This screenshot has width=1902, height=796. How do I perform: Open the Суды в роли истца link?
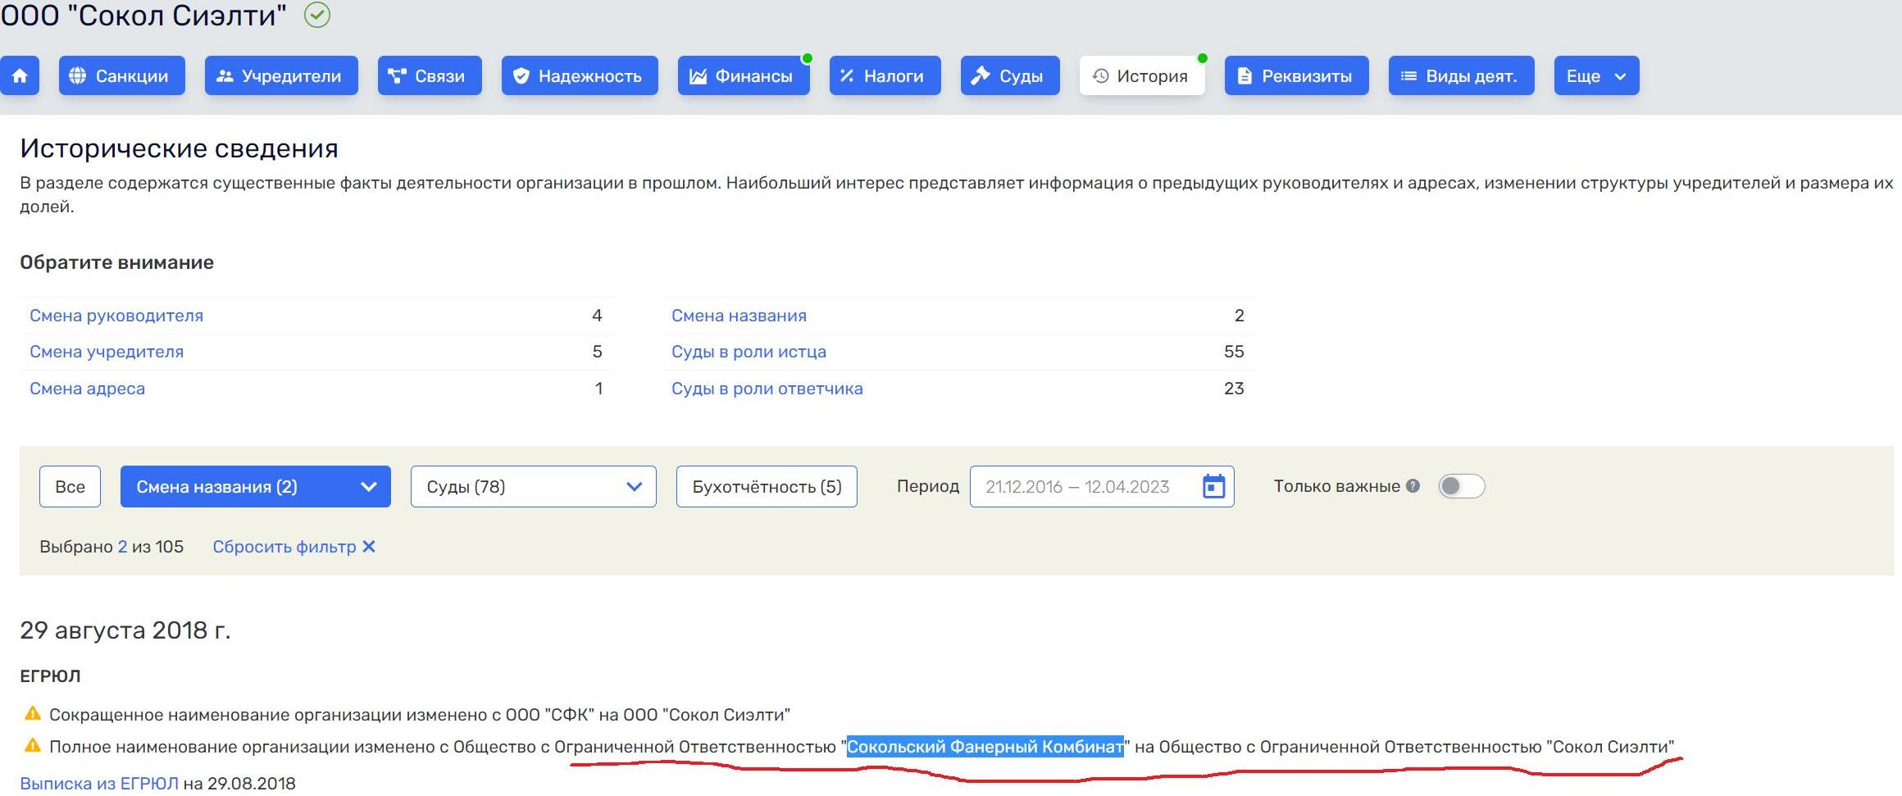[x=749, y=352]
